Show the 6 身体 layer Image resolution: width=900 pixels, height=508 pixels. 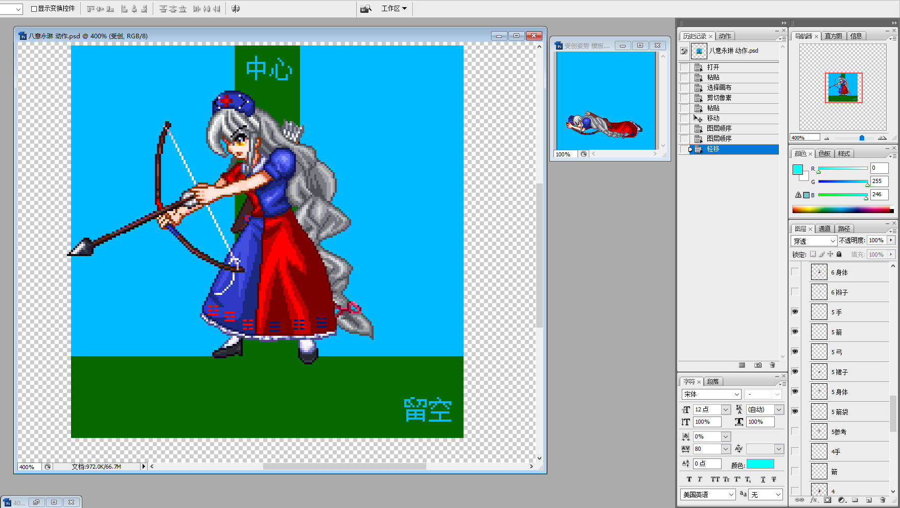pyautogui.click(x=795, y=272)
